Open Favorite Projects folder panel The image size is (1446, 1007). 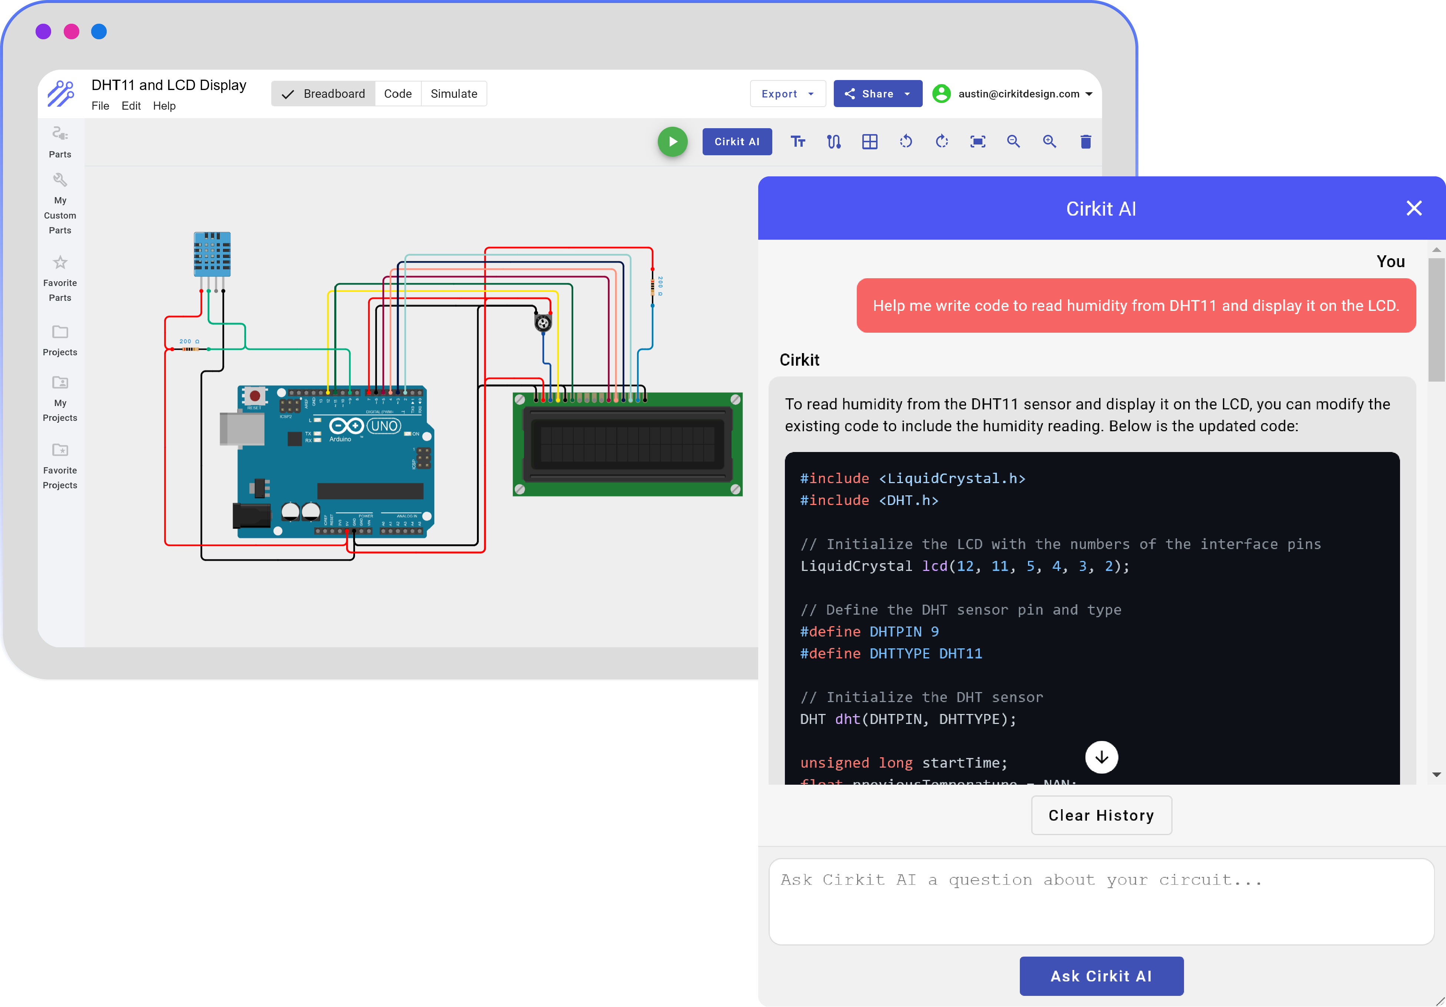60,467
